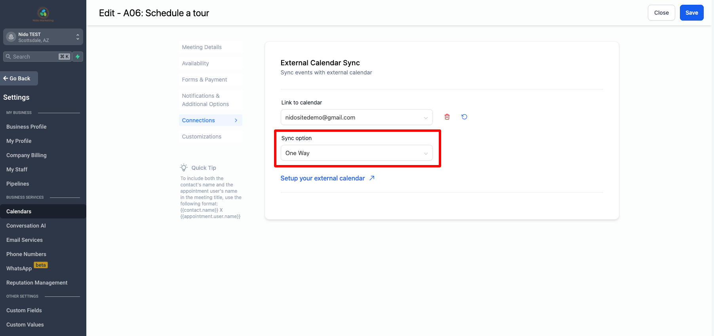This screenshot has width=714, height=336.
Task: Click the green lightning bolt quick action icon
Action: pos(78,57)
